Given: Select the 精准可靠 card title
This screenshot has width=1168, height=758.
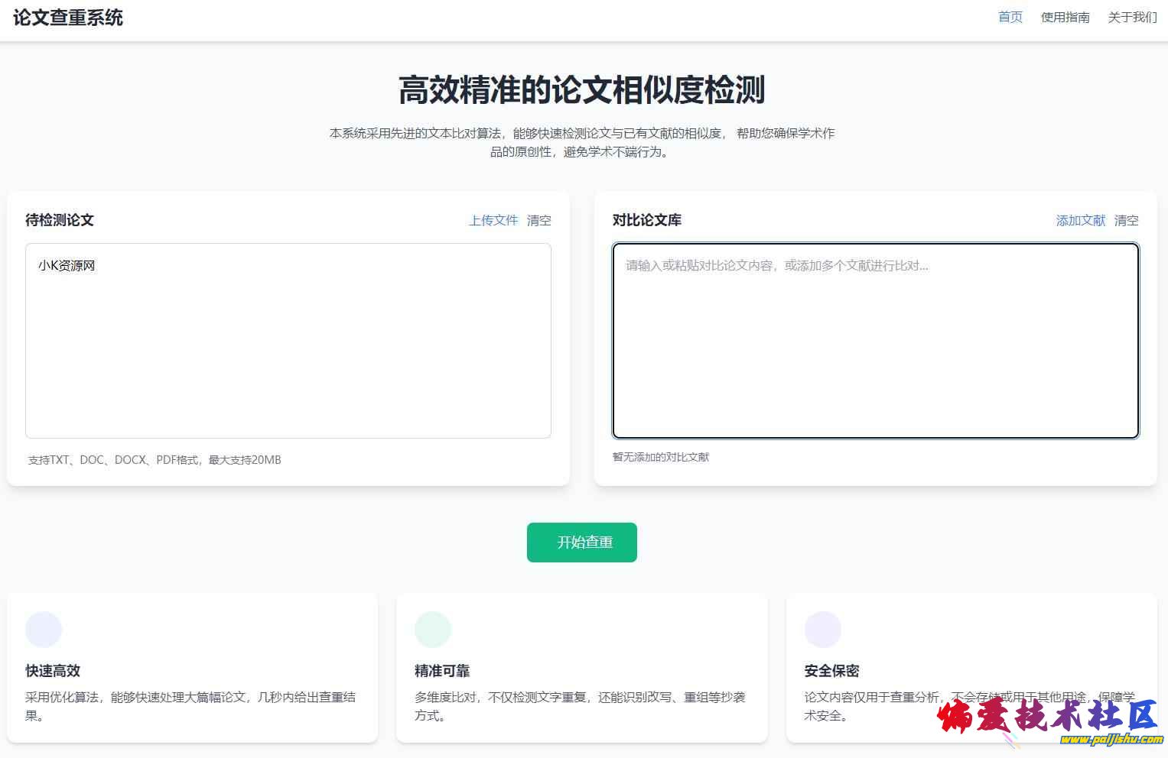Looking at the screenshot, I should [x=442, y=671].
